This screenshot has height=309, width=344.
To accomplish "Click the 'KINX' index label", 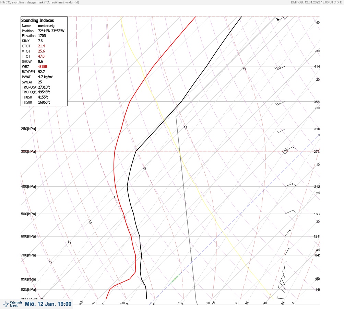I will coord(26,41).
